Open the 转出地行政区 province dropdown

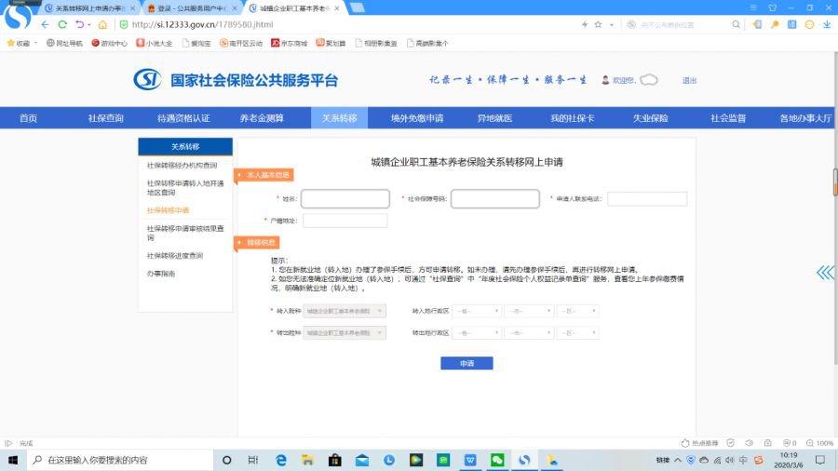pyautogui.click(x=477, y=332)
